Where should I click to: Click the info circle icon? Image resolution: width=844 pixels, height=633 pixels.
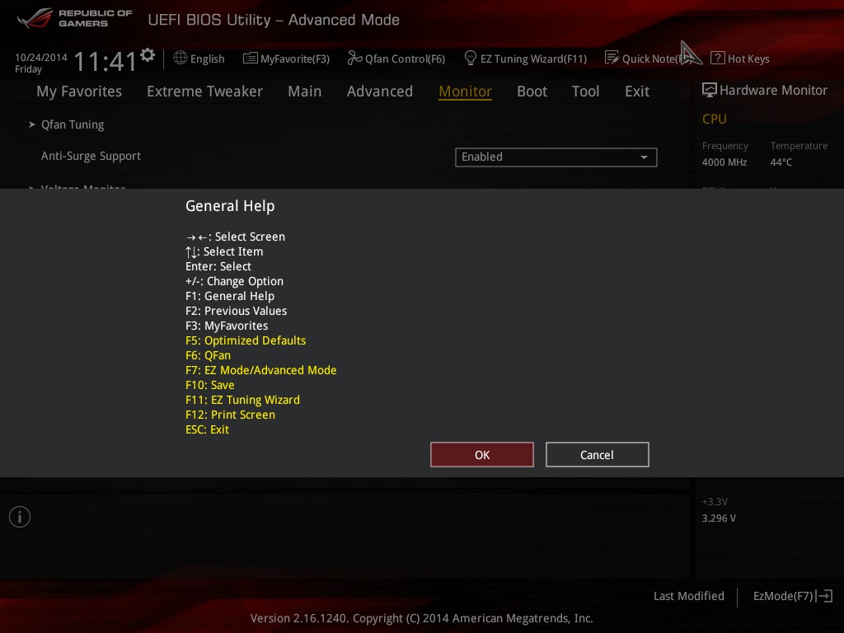point(20,517)
